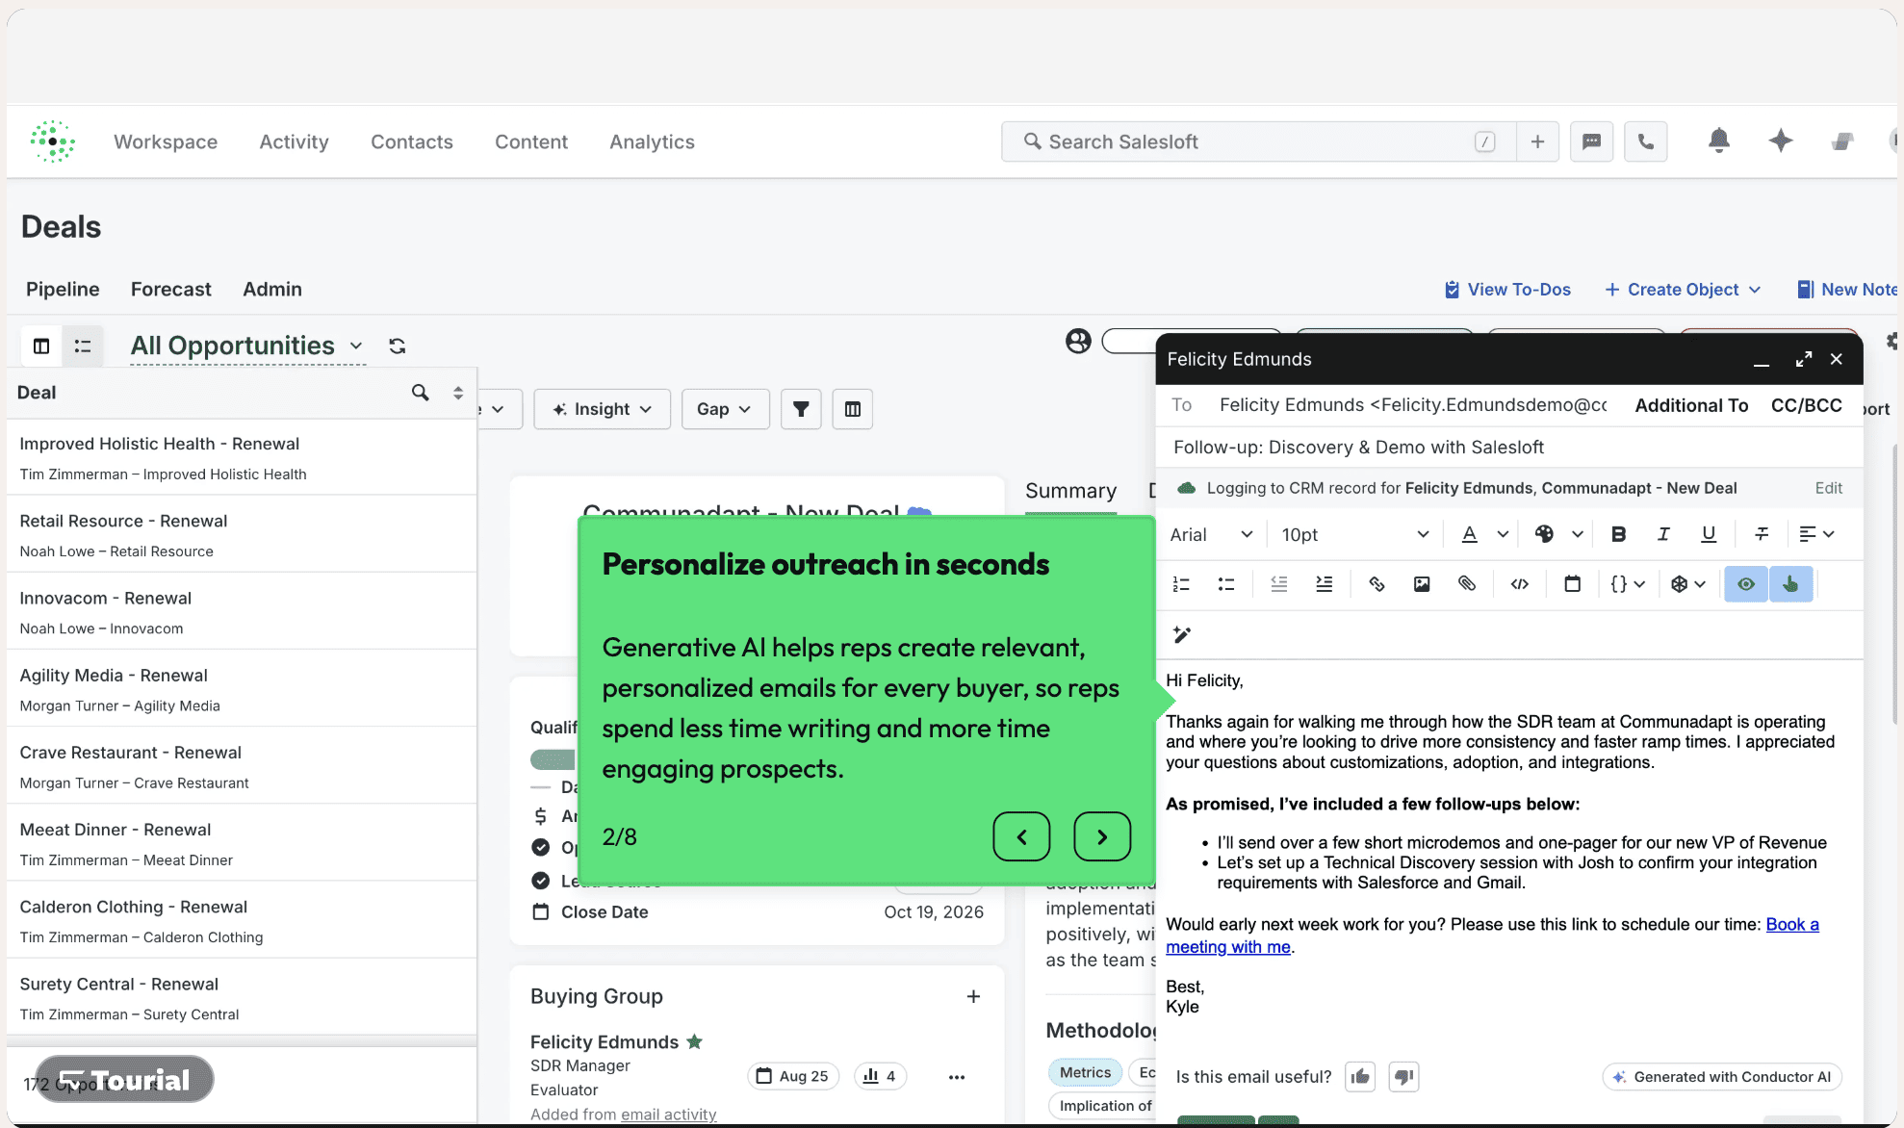Insert a hyperlink in the email

pos(1377,584)
